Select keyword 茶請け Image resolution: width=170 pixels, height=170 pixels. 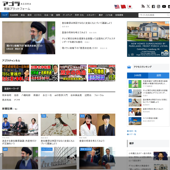tap(37, 95)
